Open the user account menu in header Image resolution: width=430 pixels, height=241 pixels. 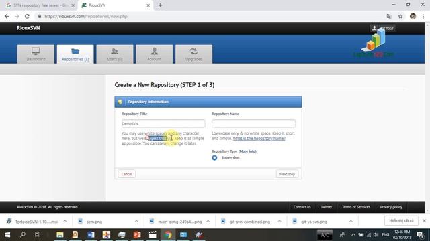coord(382,28)
